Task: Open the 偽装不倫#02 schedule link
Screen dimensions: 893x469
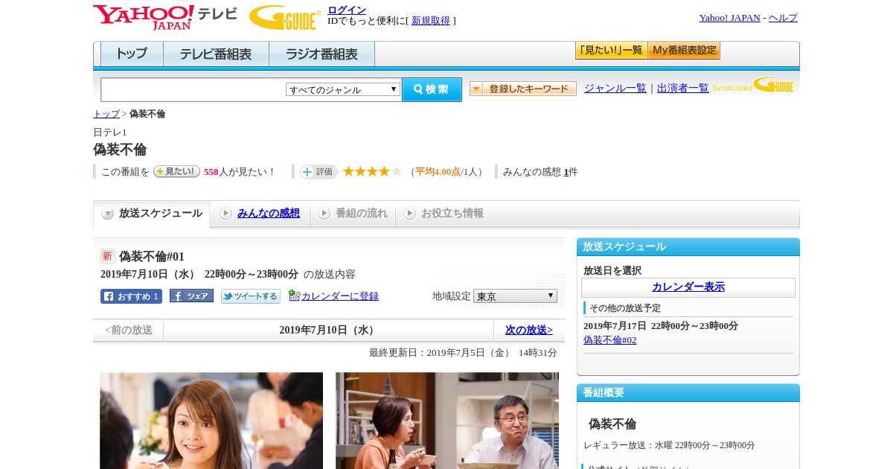Action: (610, 340)
